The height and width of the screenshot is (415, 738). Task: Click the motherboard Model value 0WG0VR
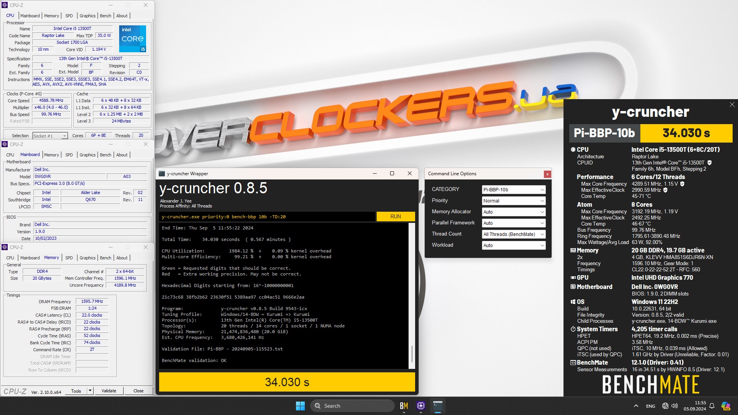[x=69, y=177]
